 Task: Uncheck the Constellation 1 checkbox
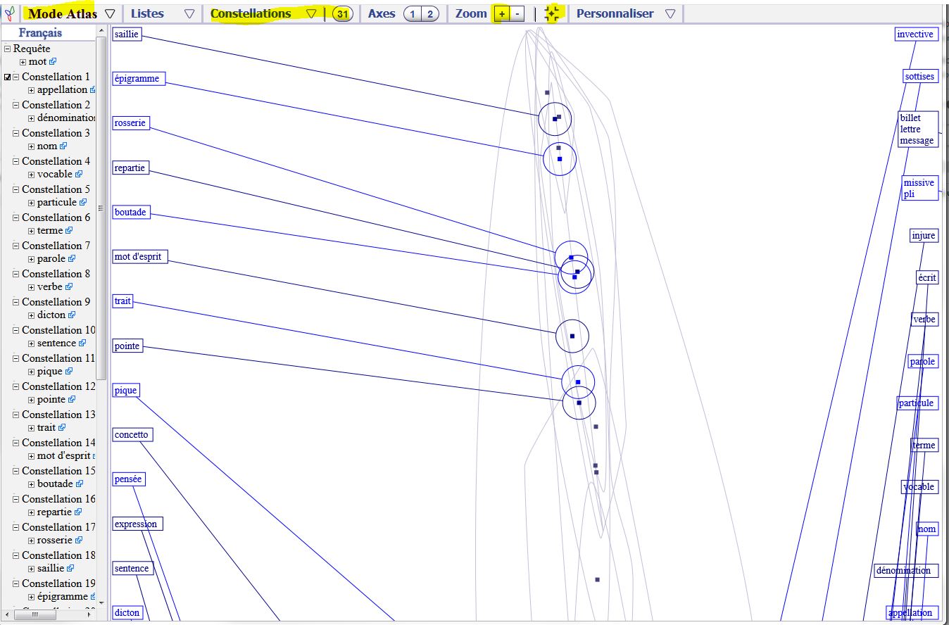click(x=8, y=77)
